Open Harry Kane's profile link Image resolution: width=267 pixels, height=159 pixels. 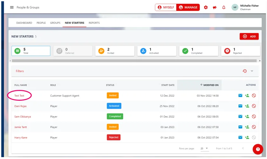pyautogui.click(x=21, y=137)
